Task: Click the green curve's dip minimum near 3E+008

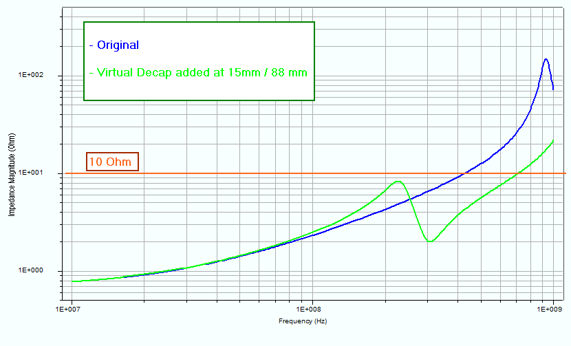Action: 431,241
